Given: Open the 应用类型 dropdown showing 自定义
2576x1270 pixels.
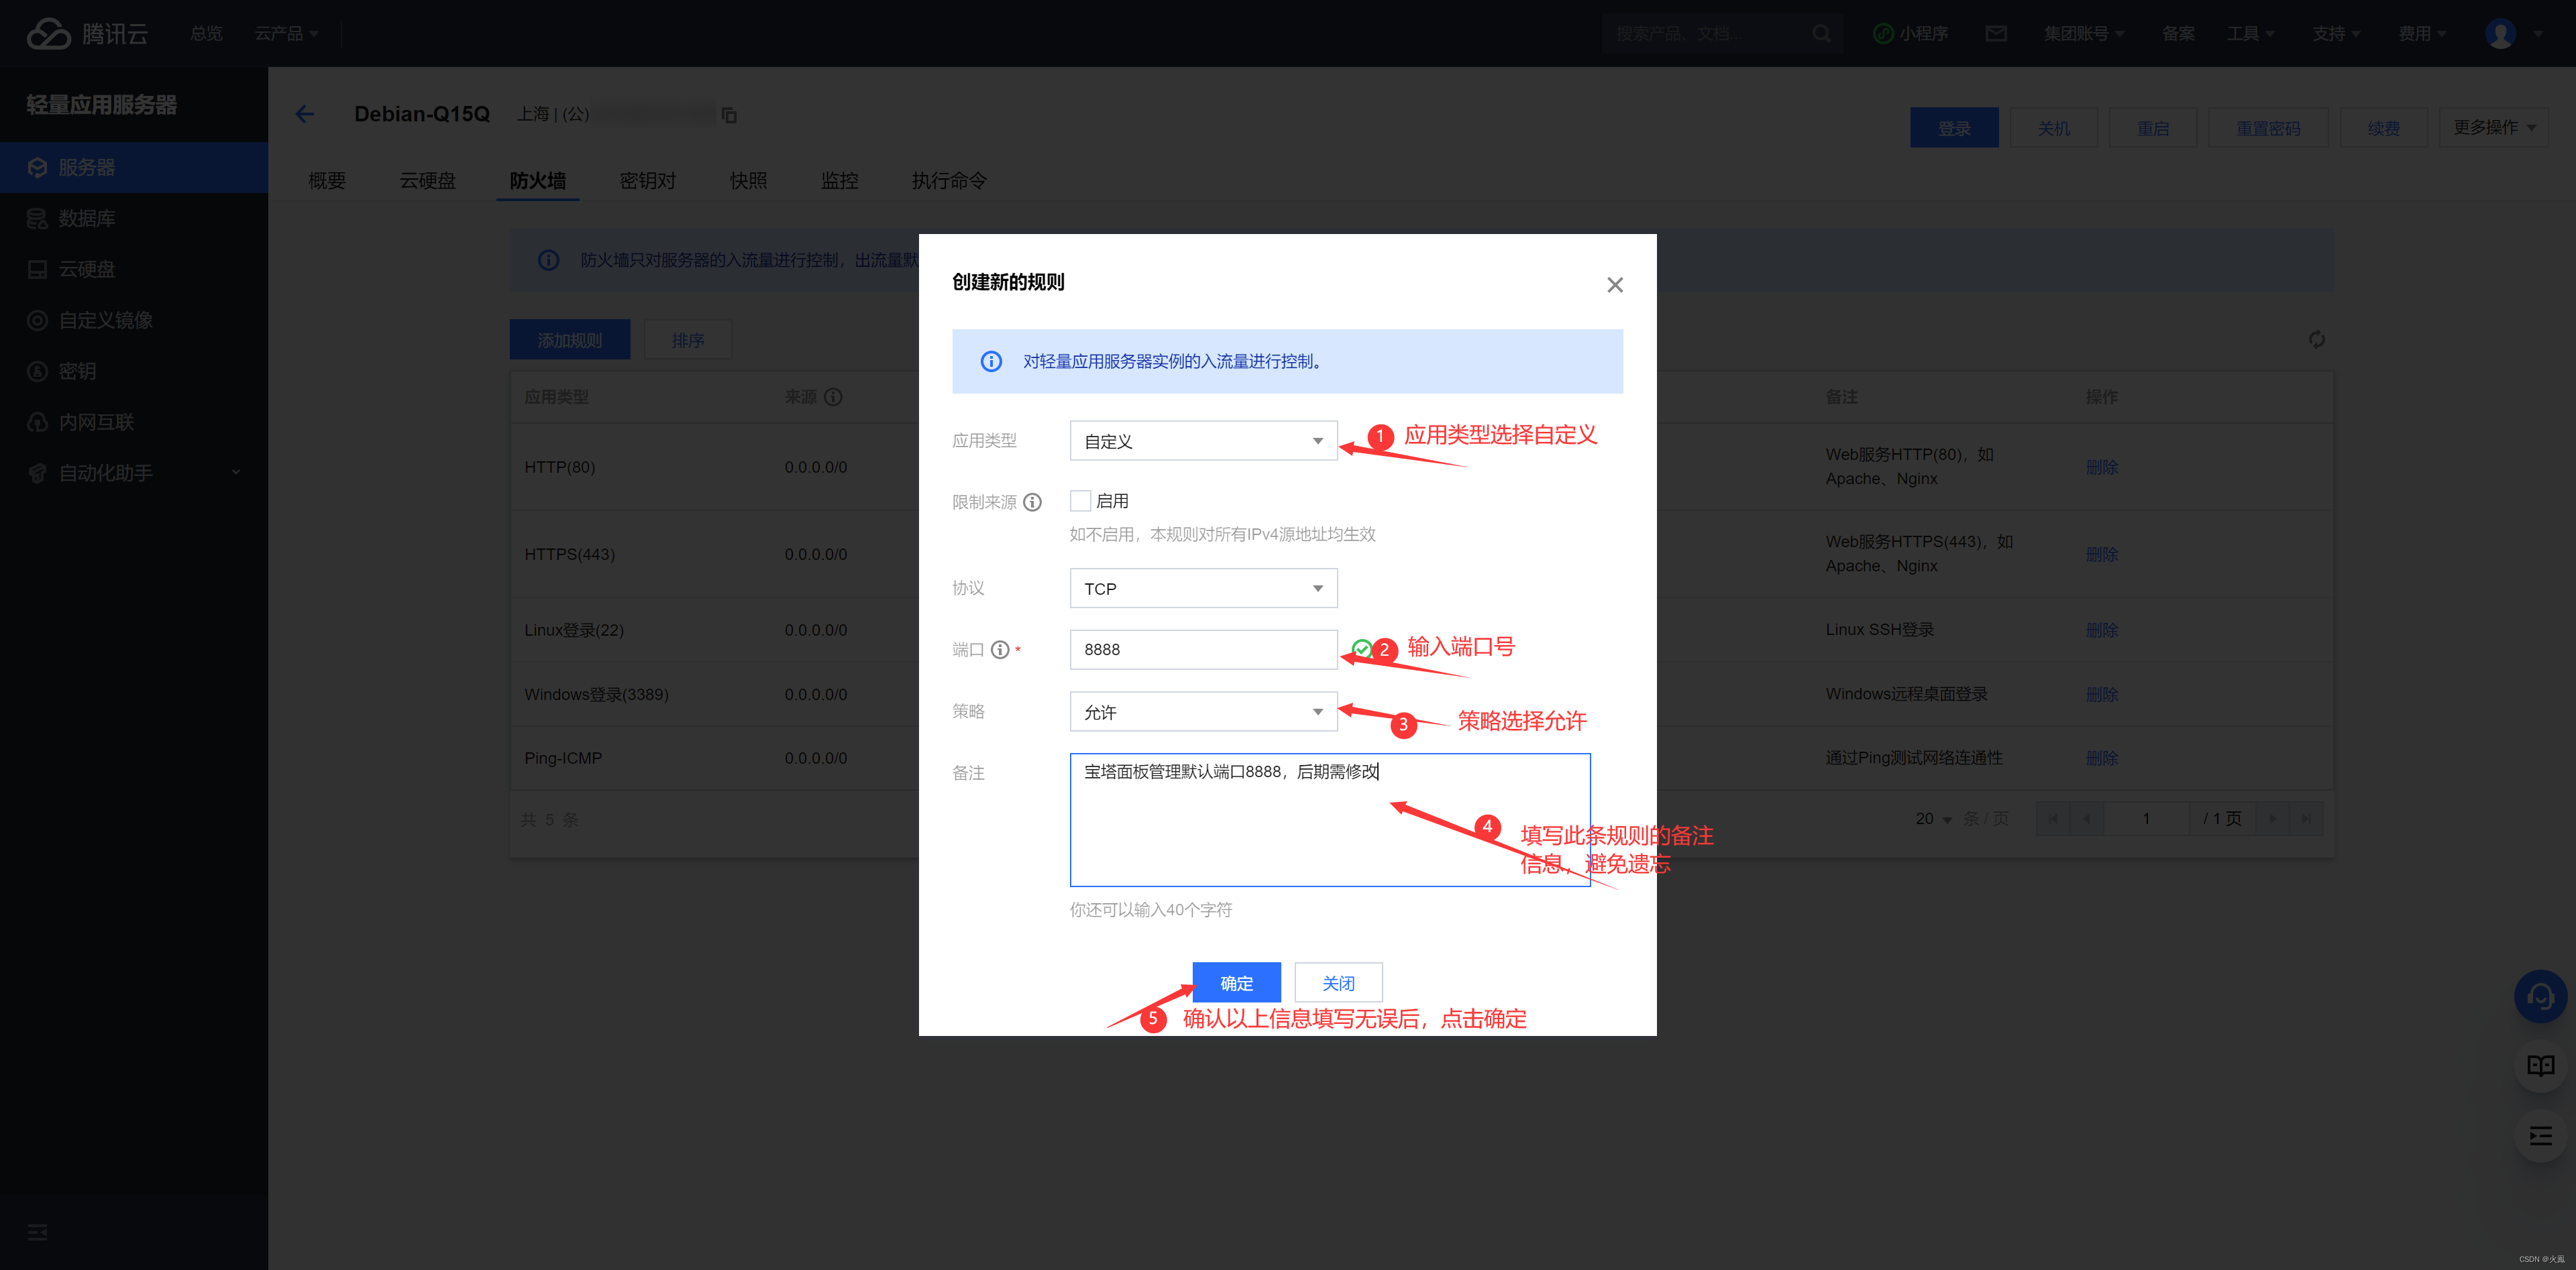Looking at the screenshot, I should (x=1203, y=441).
